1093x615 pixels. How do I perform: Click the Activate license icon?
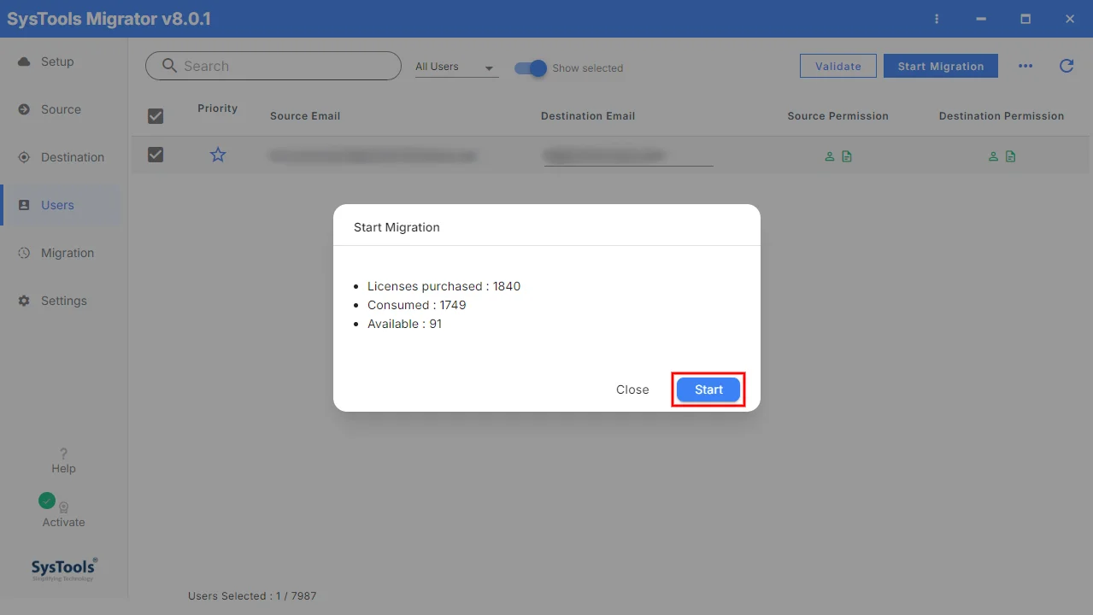click(63, 507)
